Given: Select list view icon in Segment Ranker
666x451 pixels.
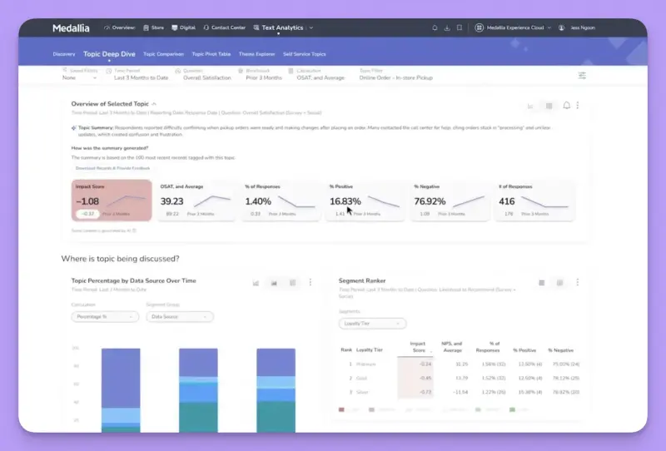Looking at the screenshot, I should (x=542, y=283).
